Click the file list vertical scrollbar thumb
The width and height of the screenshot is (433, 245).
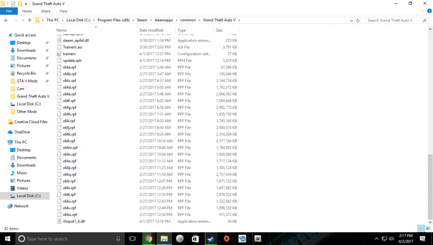[430, 186]
